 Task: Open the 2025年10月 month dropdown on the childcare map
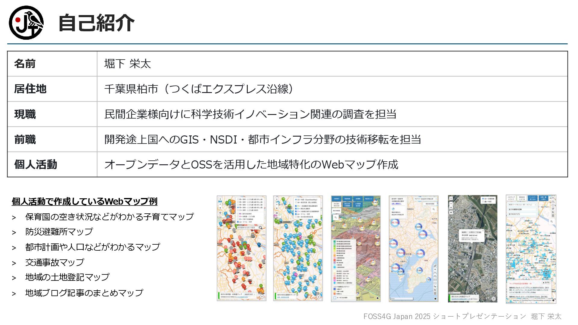pos(250,294)
